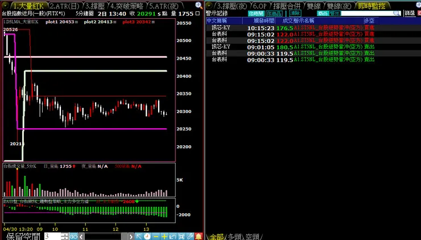Click the undo/restore arrow icon
This screenshot has width=421, height=240.
pos(173,237)
